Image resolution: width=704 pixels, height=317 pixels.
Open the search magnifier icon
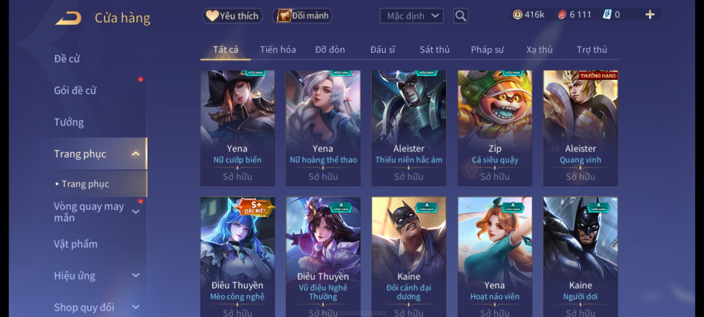click(461, 16)
